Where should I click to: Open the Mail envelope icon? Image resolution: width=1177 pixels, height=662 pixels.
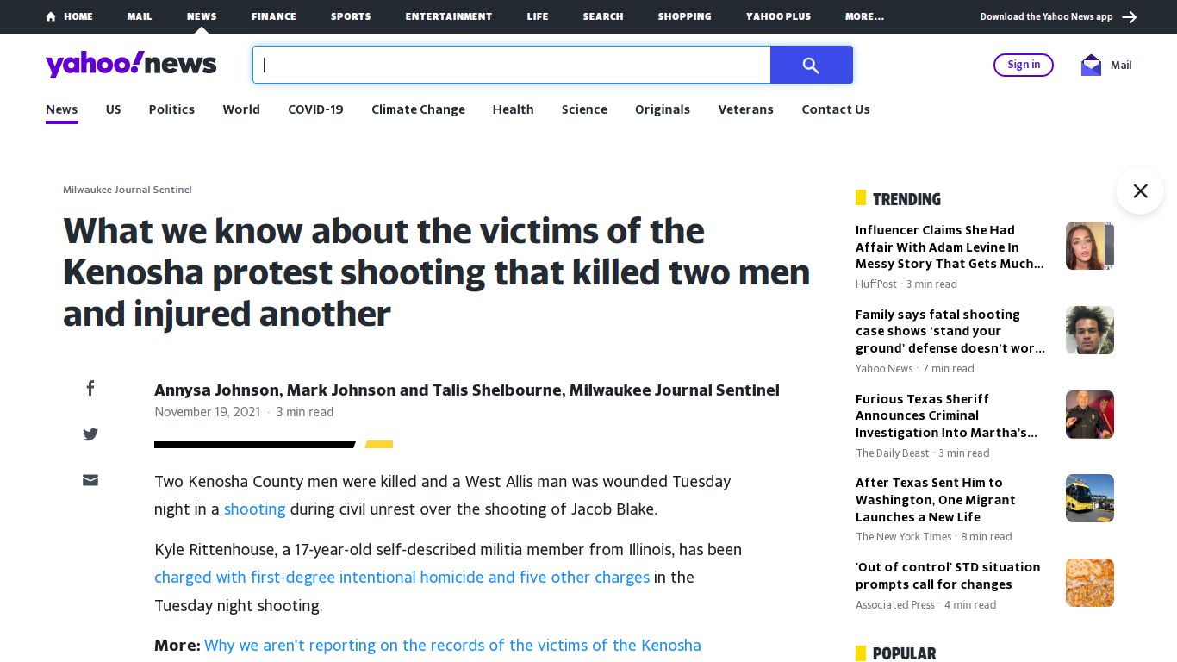1091,65
